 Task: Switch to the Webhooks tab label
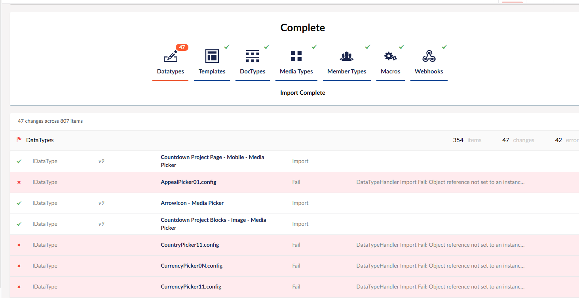429,71
